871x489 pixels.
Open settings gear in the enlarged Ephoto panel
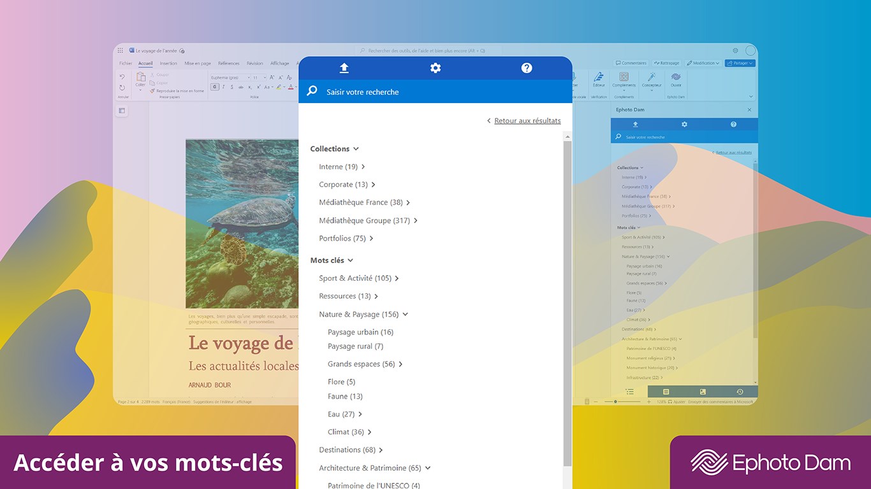435,68
